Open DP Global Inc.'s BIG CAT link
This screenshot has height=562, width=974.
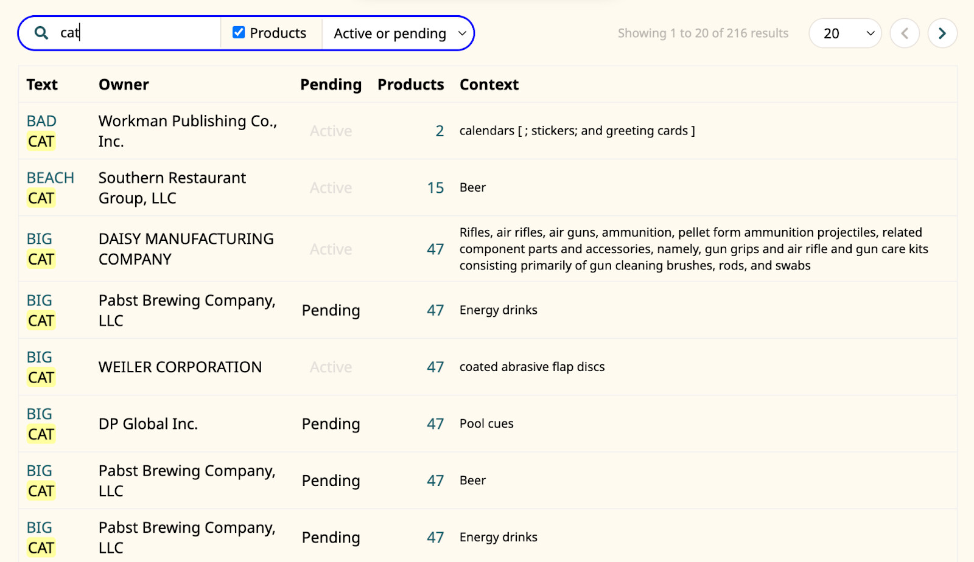click(40, 423)
